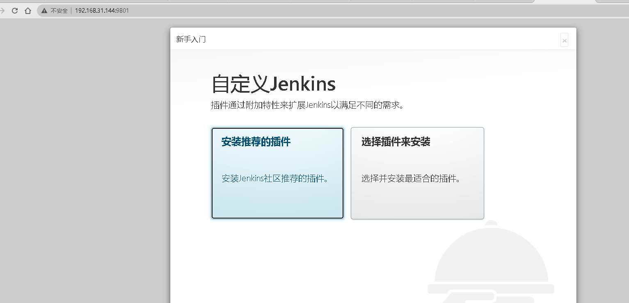Click the 新手入门 dialog title text
The image size is (629, 303).
coord(191,39)
